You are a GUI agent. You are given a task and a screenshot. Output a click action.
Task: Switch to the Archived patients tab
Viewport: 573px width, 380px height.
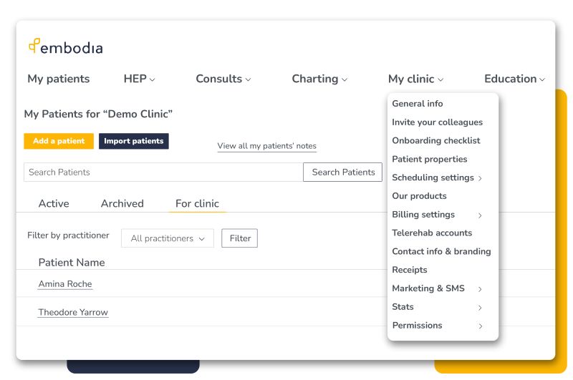tap(122, 203)
